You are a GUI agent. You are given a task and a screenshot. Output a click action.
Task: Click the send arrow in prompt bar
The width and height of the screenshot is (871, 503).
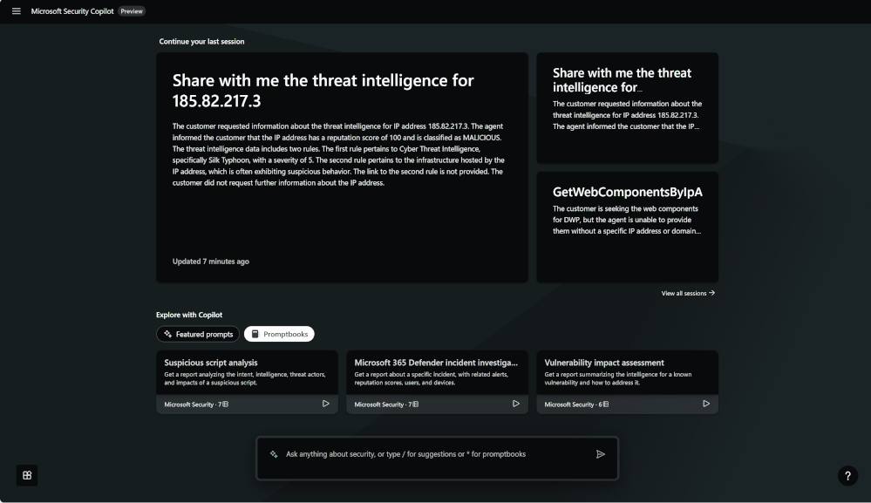tap(601, 454)
